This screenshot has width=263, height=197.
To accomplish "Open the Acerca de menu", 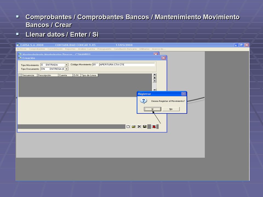I will (159, 49).
